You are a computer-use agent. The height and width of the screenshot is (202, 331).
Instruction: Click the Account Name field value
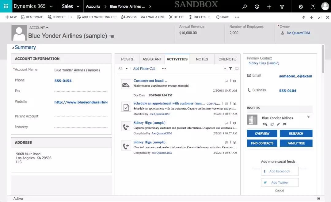coord(77,70)
